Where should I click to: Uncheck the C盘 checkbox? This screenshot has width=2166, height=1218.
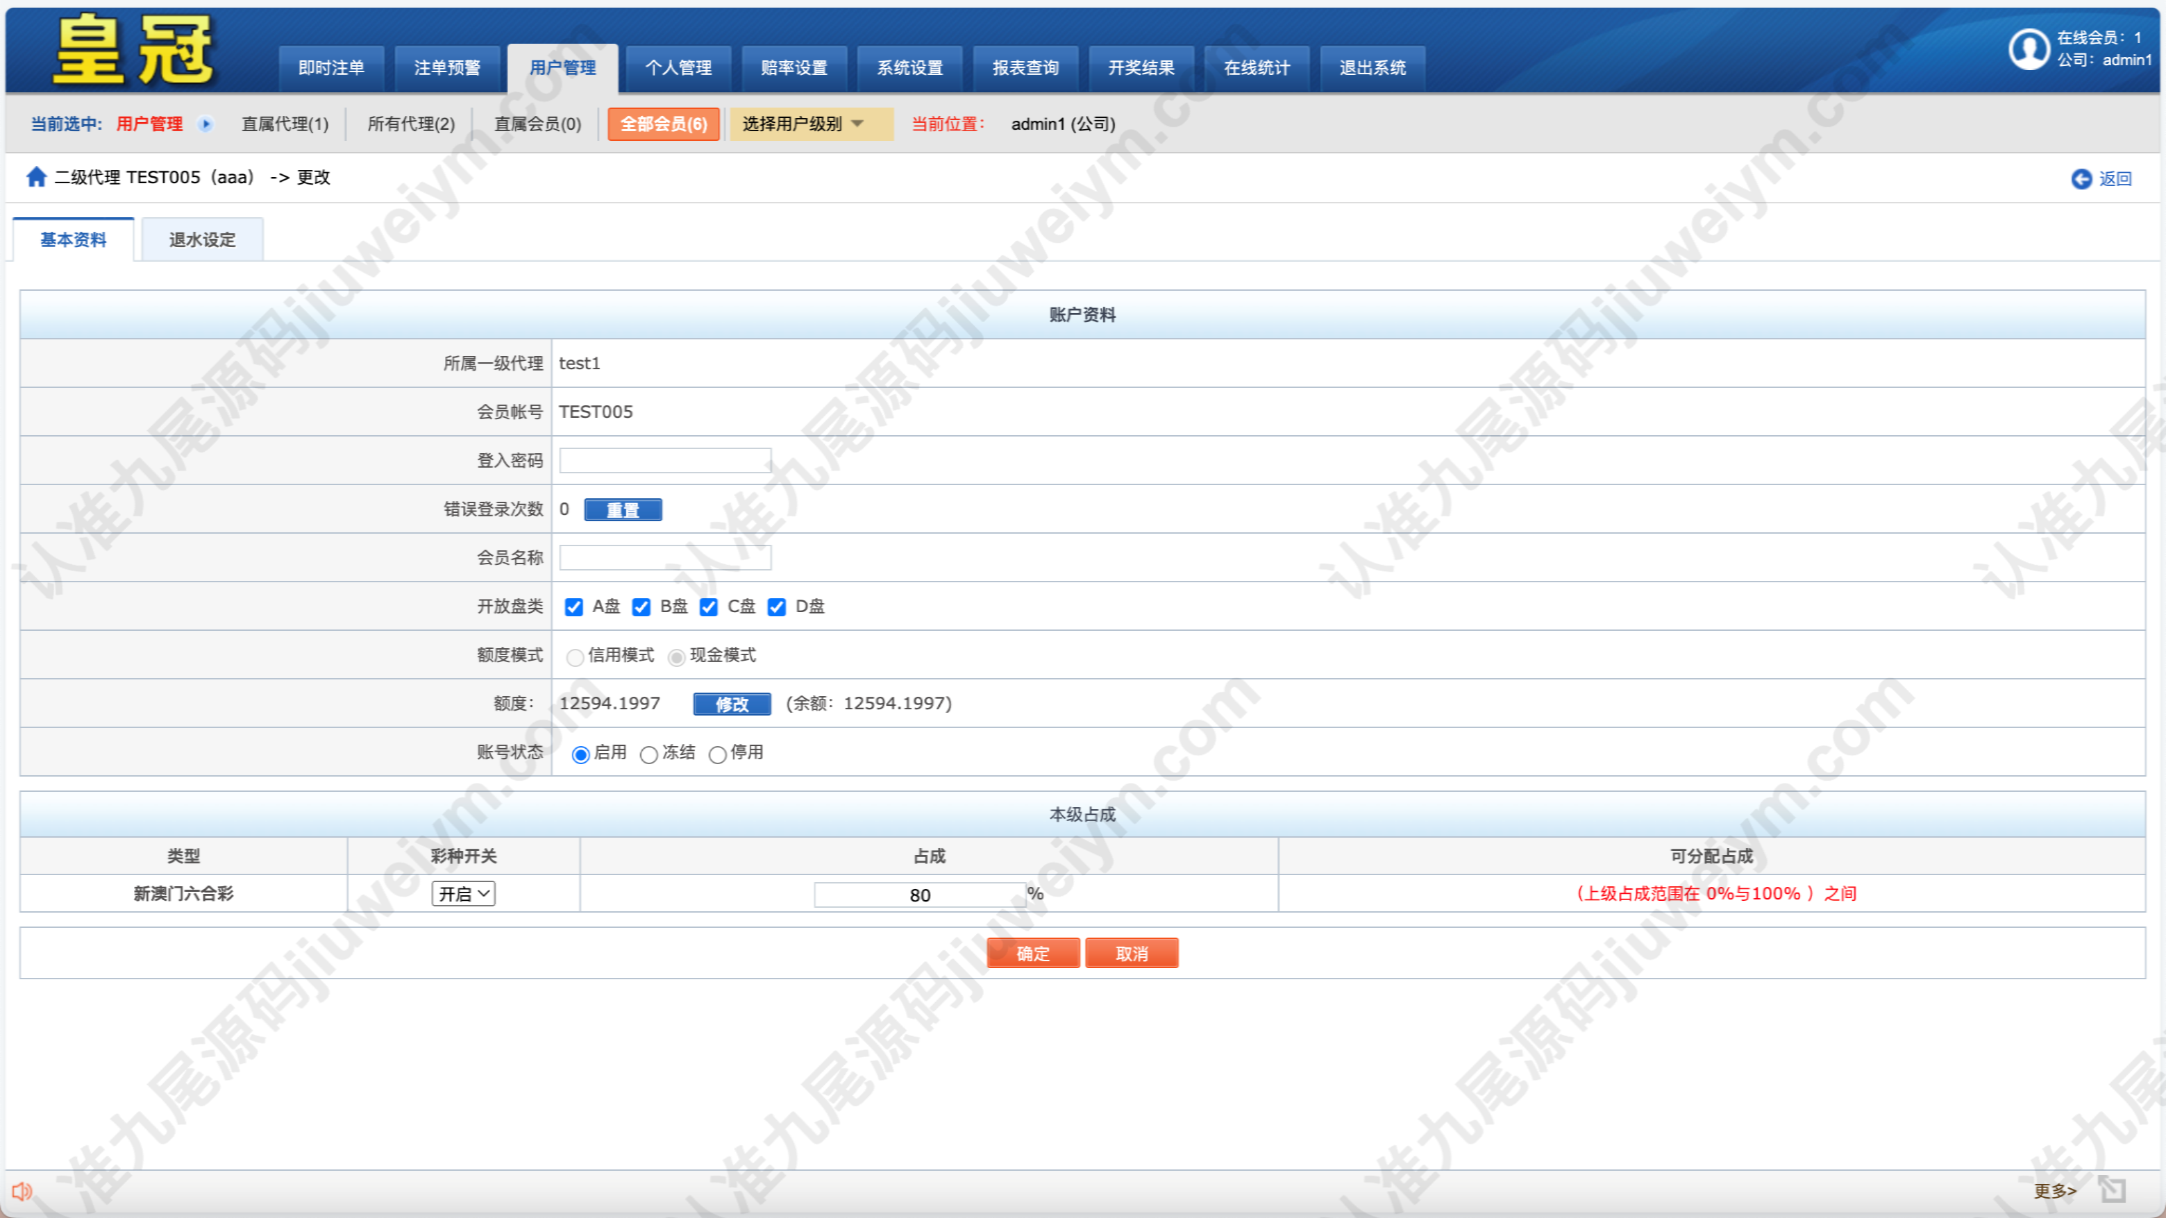[x=709, y=607]
